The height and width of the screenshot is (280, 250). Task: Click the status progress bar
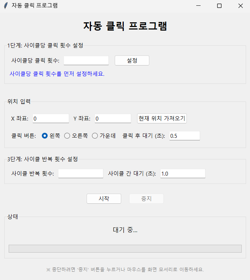coord(125,249)
